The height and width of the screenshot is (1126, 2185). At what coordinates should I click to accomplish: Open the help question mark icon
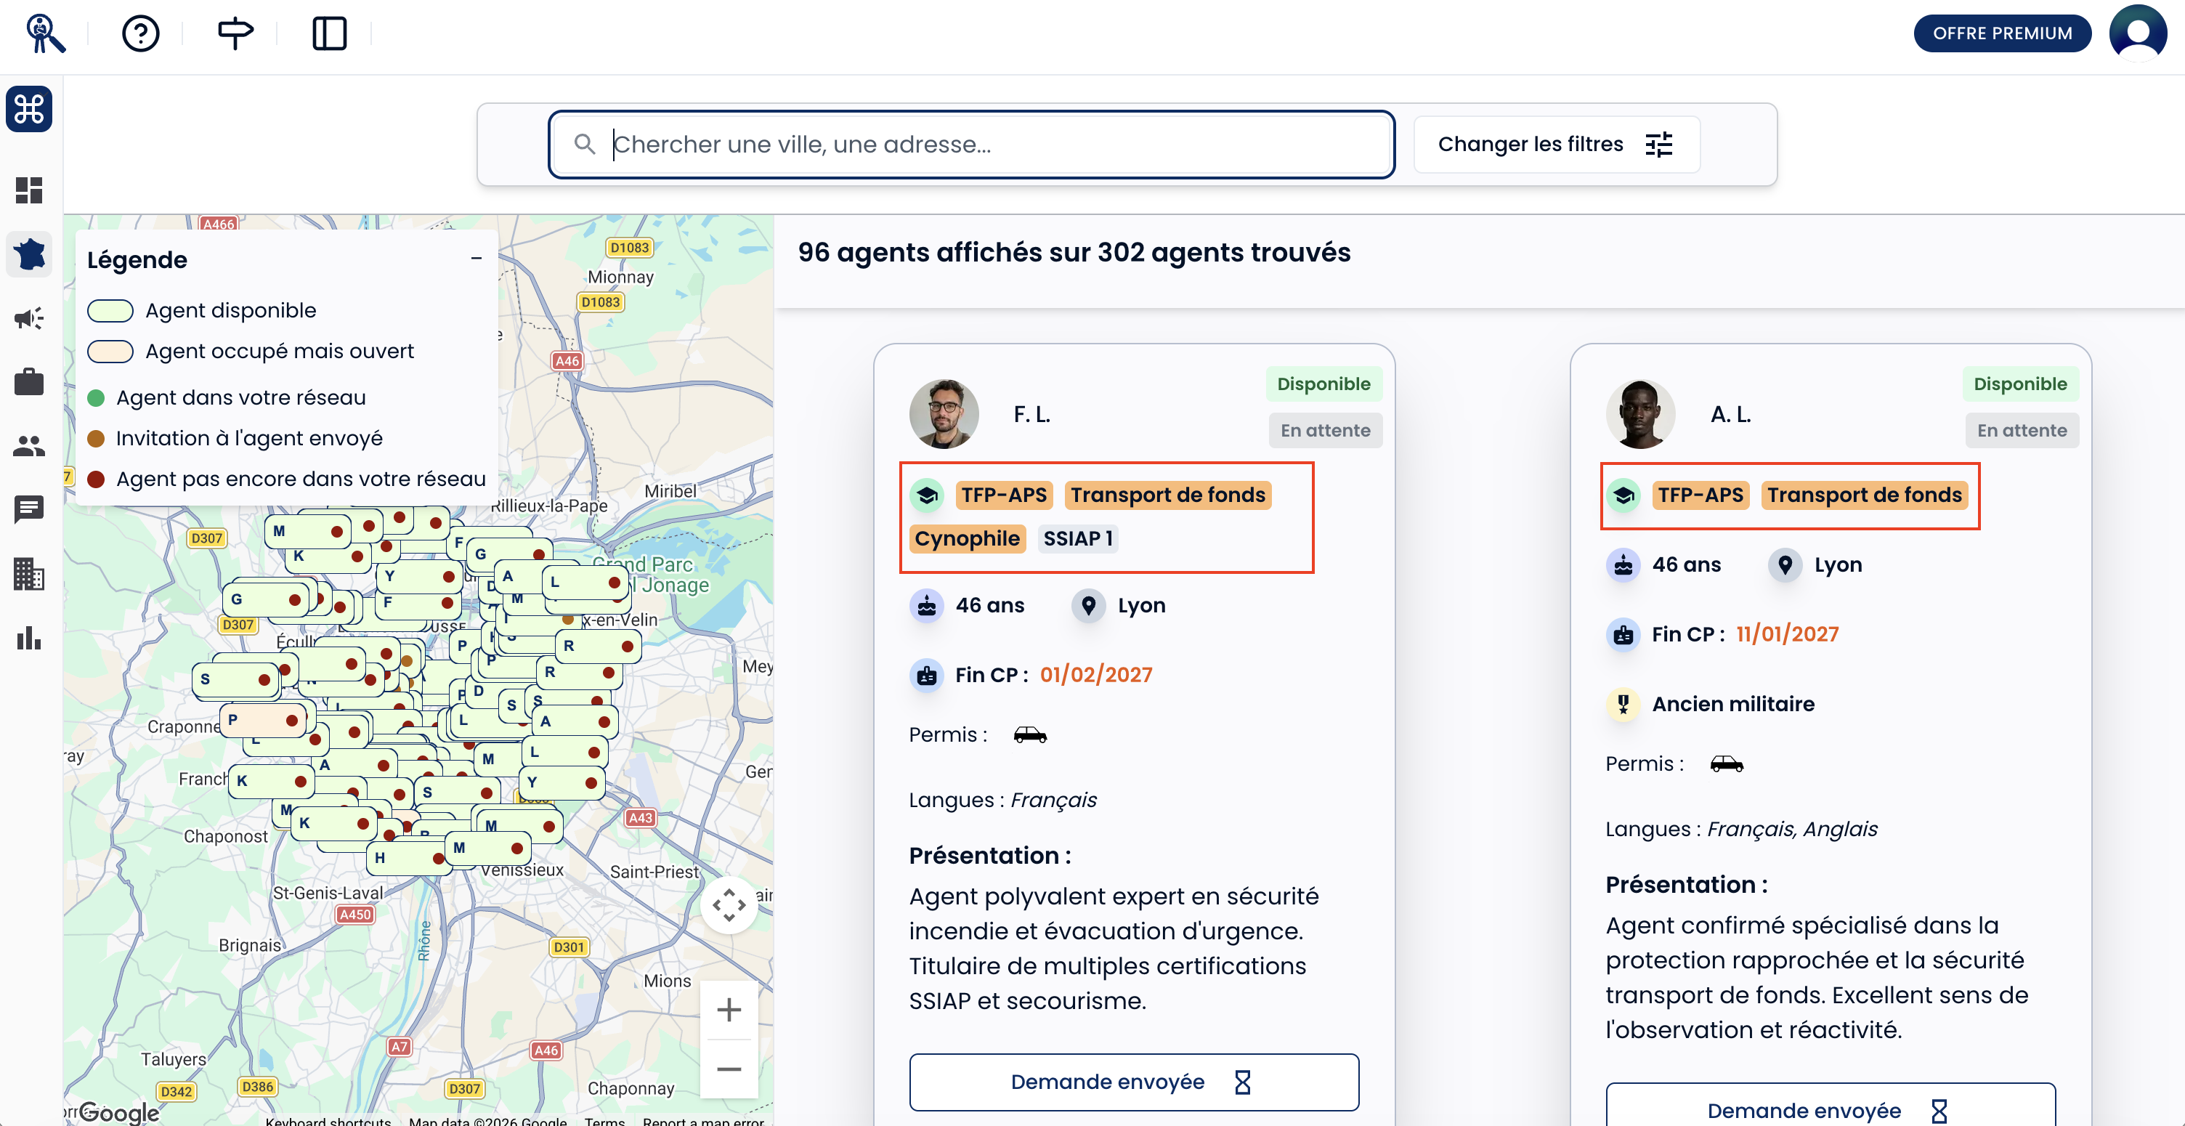click(x=141, y=34)
